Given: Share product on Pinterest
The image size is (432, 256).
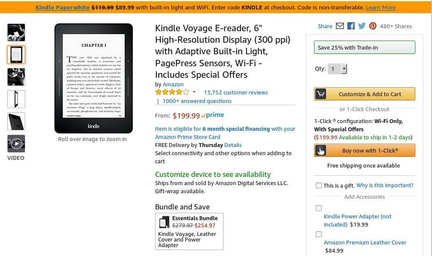Looking at the screenshot, I should point(373,26).
